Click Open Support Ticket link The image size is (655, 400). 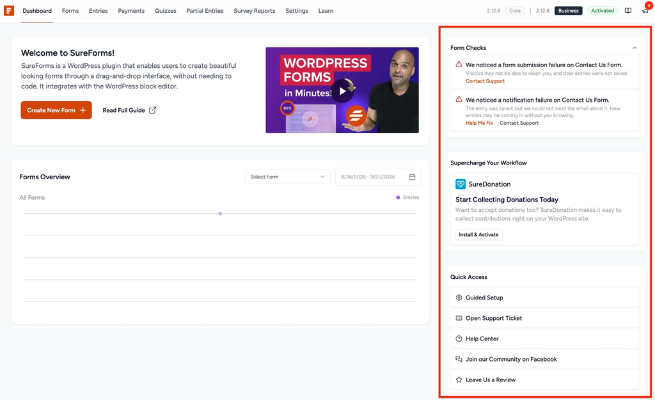(545, 318)
